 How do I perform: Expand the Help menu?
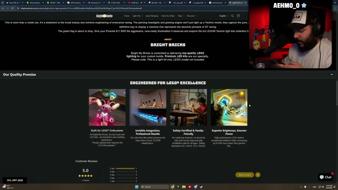tap(181, 16)
